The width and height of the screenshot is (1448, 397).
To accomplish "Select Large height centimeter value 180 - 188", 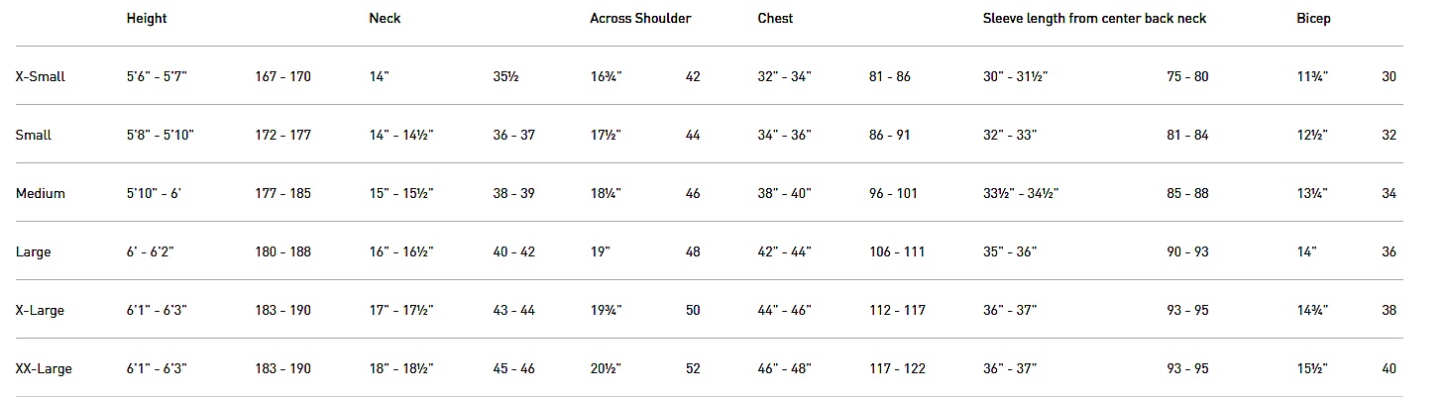I will tap(282, 251).
